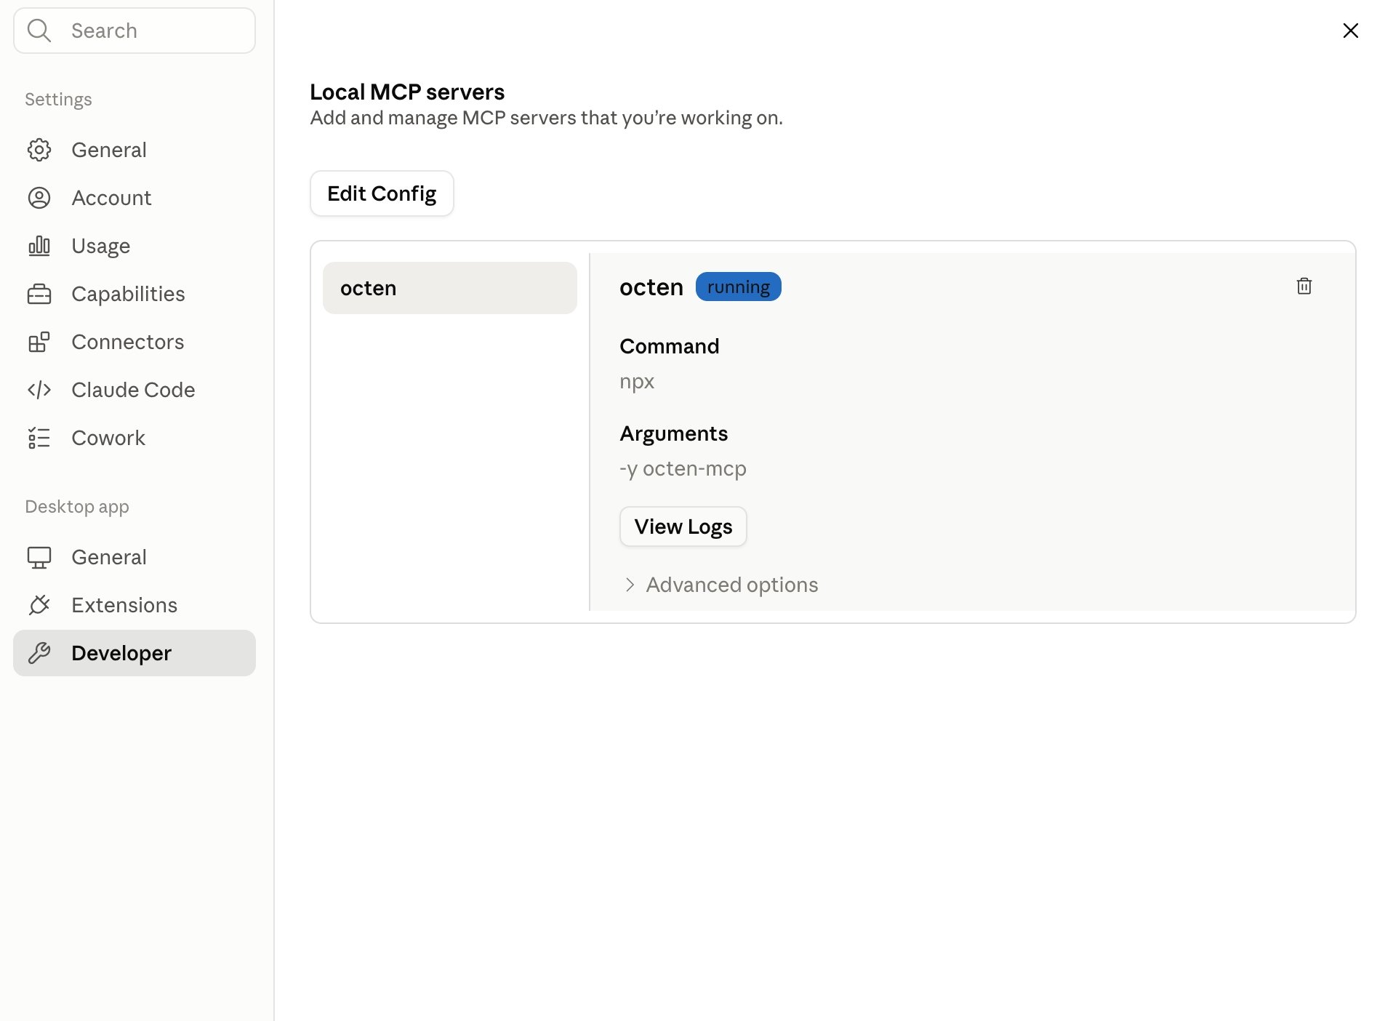Image resolution: width=1377 pixels, height=1021 pixels.
Task: Open the Cowork settings page
Action: (x=135, y=438)
